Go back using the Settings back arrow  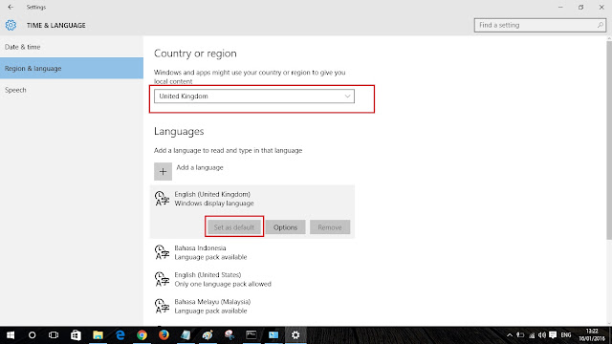[11, 7]
